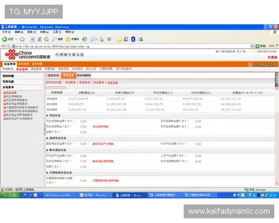Click the Windows Start button
Image resolution: width=279 pixels, height=223 pixels.
(10, 196)
